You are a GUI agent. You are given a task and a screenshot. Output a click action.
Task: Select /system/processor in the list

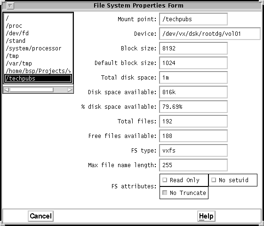(x=38, y=48)
